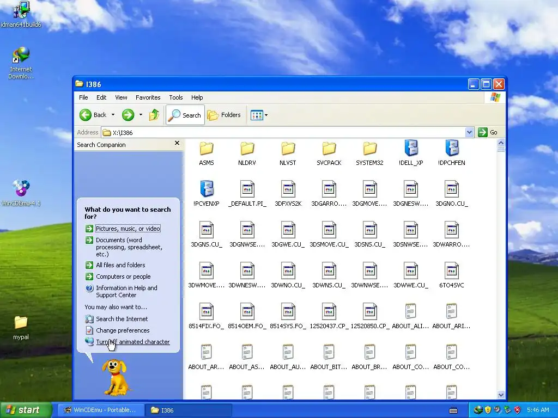Click the scrollbar down arrow
This screenshot has height=418, width=558.
(x=501, y=395)
